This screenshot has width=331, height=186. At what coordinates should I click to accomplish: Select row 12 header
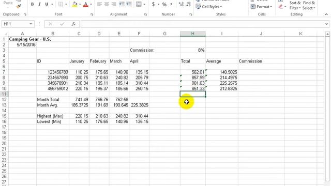[x=4, y=100]
